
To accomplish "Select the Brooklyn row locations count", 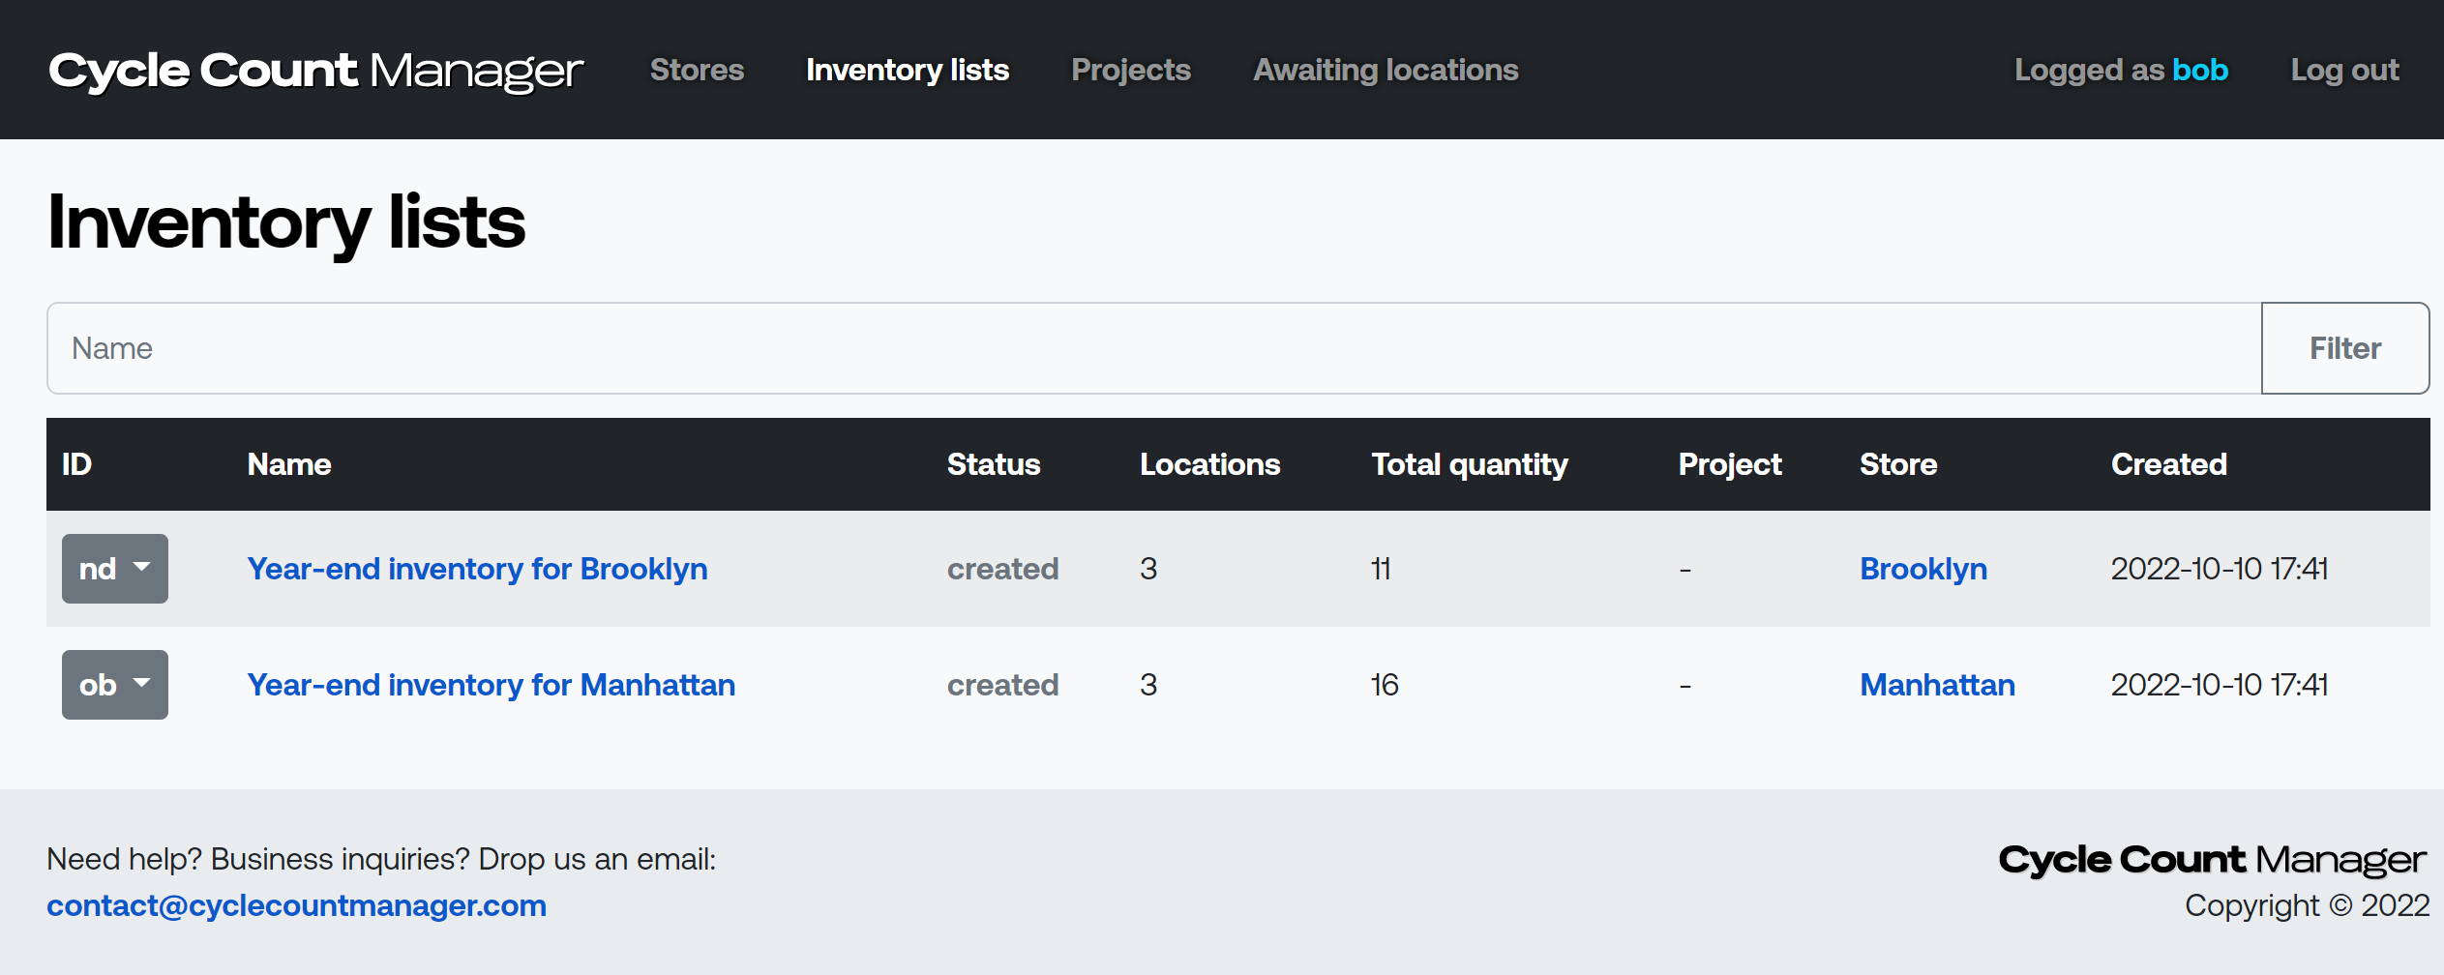I will tap(1148, 569).
